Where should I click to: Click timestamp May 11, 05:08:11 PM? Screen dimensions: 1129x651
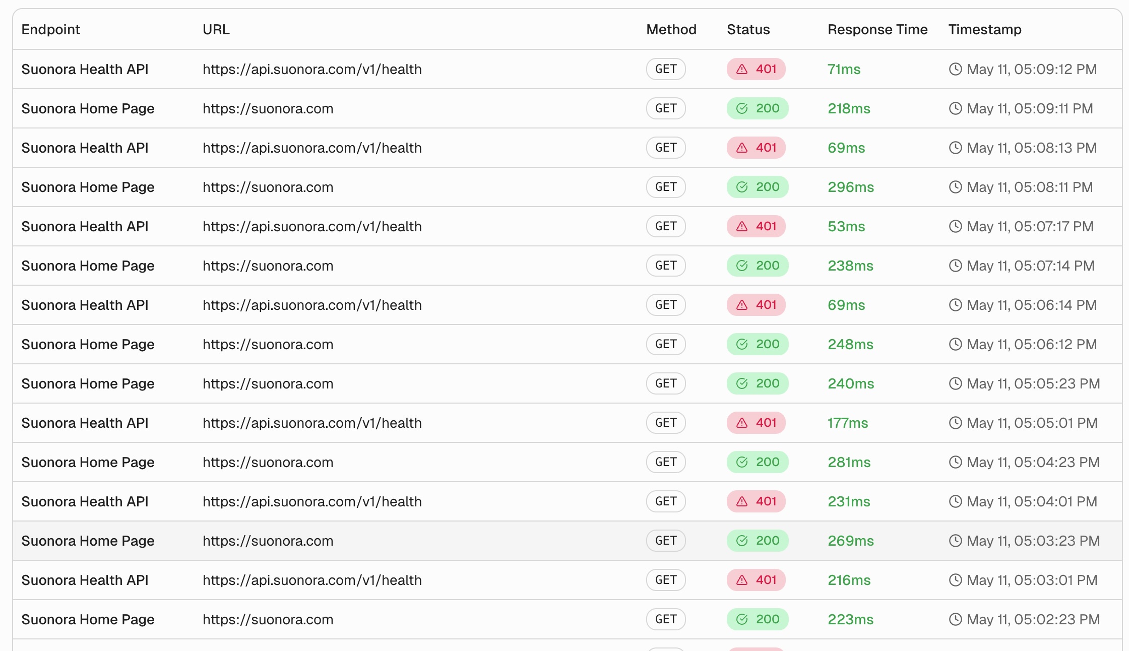click(1030, 187)
